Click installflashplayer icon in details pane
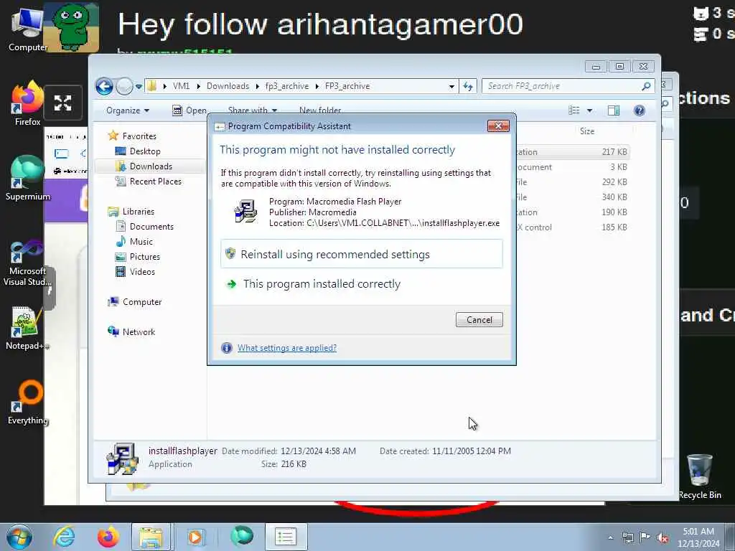Screen dimensions: 735x551 [x=122, y=458]
